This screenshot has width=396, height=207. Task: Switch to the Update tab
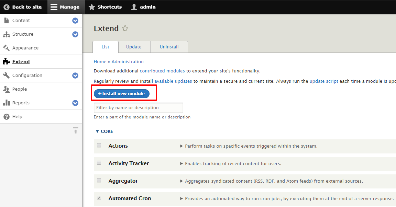[x=134, y=47]
